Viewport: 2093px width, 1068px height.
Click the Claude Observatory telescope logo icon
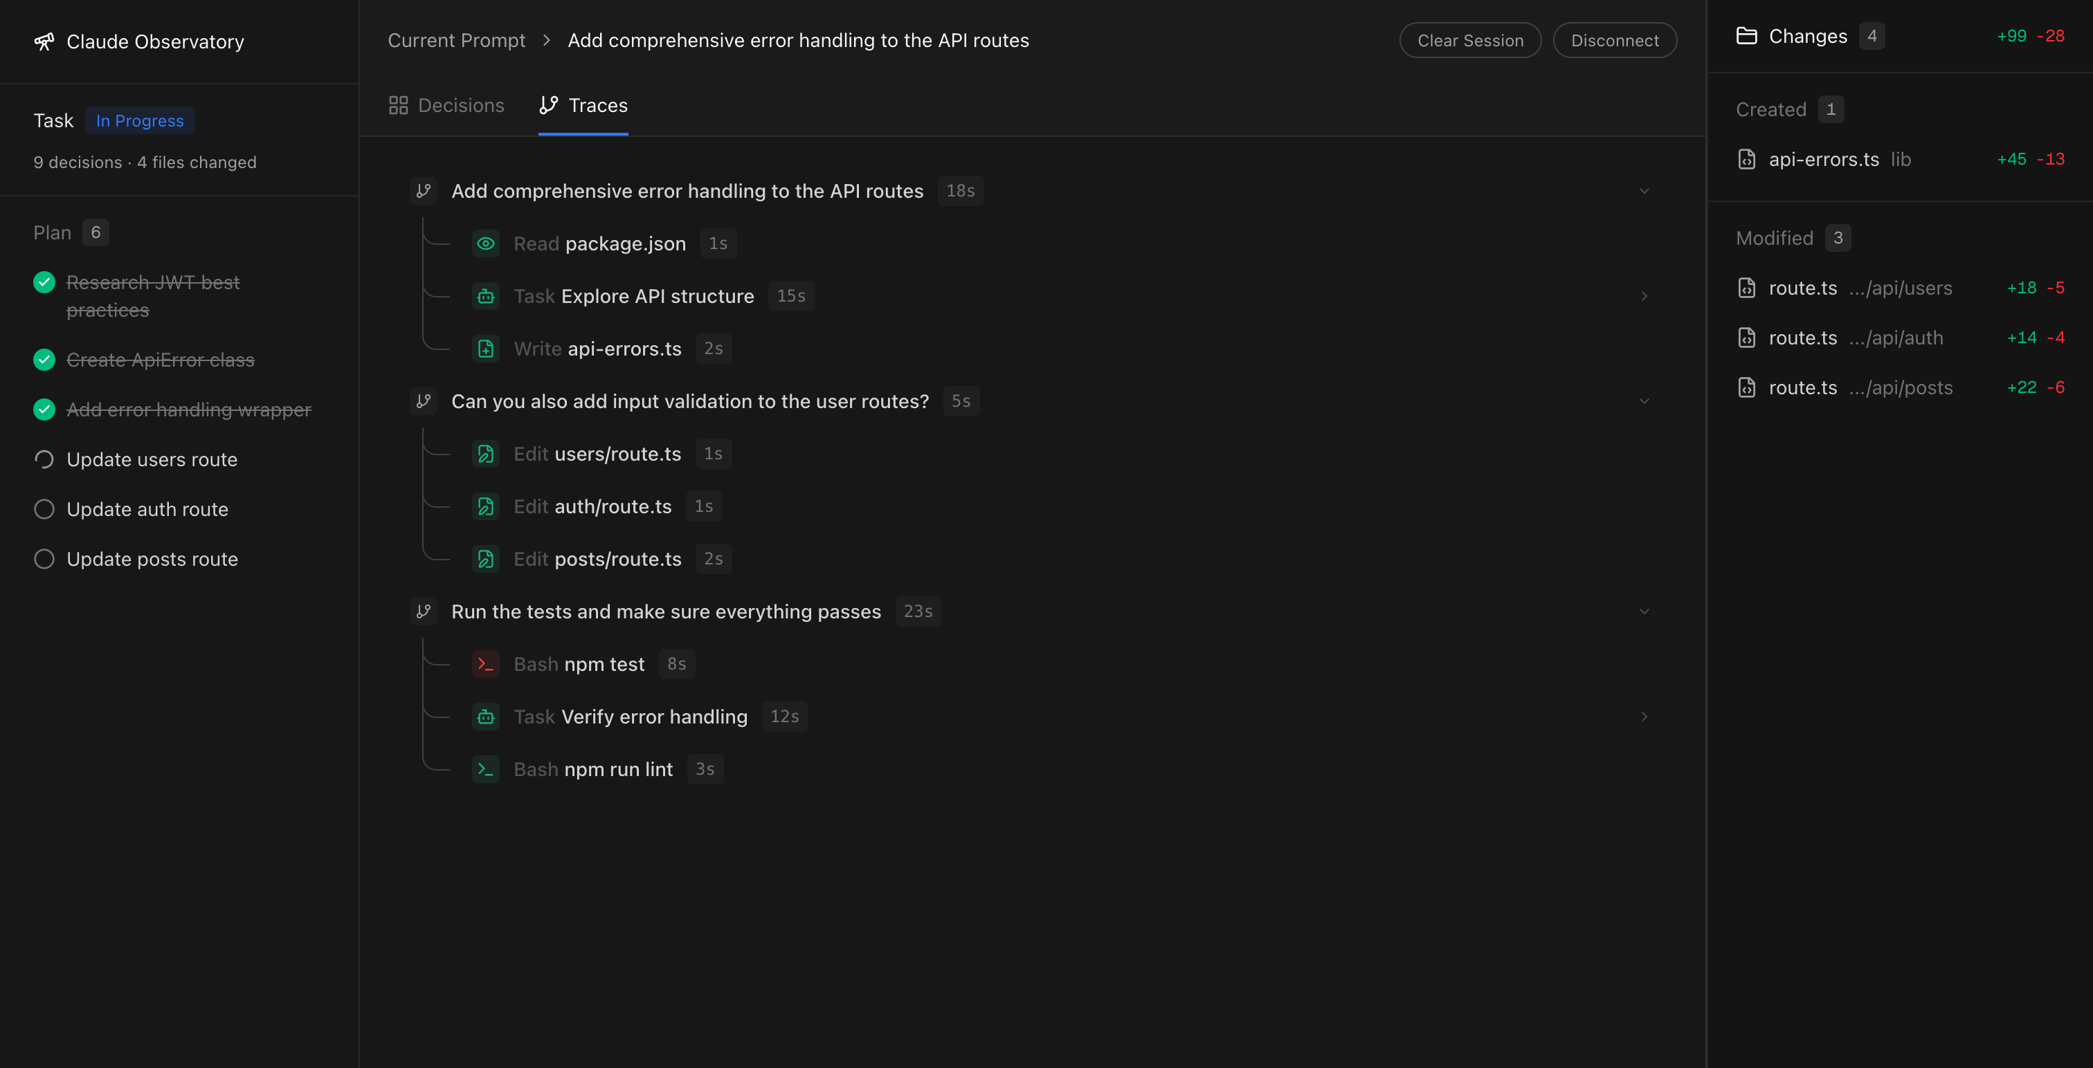pyautogui.click(x=44, y=42)
